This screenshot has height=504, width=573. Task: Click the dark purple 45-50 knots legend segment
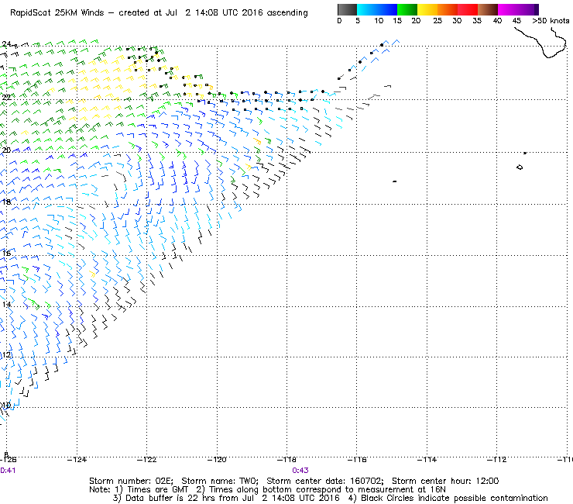528,9
